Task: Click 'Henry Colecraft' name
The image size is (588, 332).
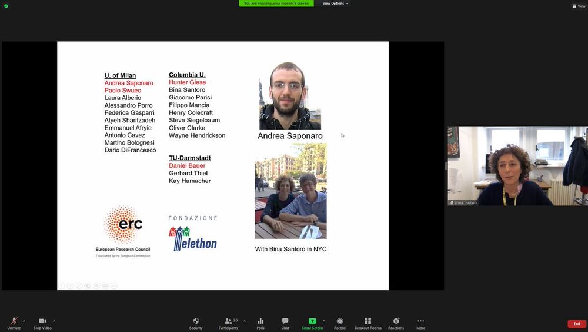Action: [x=191, y=112]
